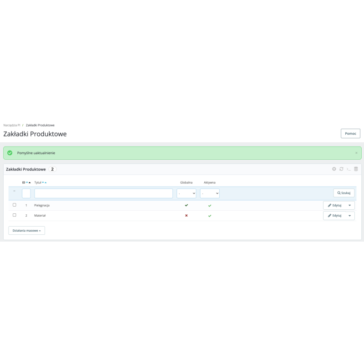Open the Globalna filter dropdown

186,193
